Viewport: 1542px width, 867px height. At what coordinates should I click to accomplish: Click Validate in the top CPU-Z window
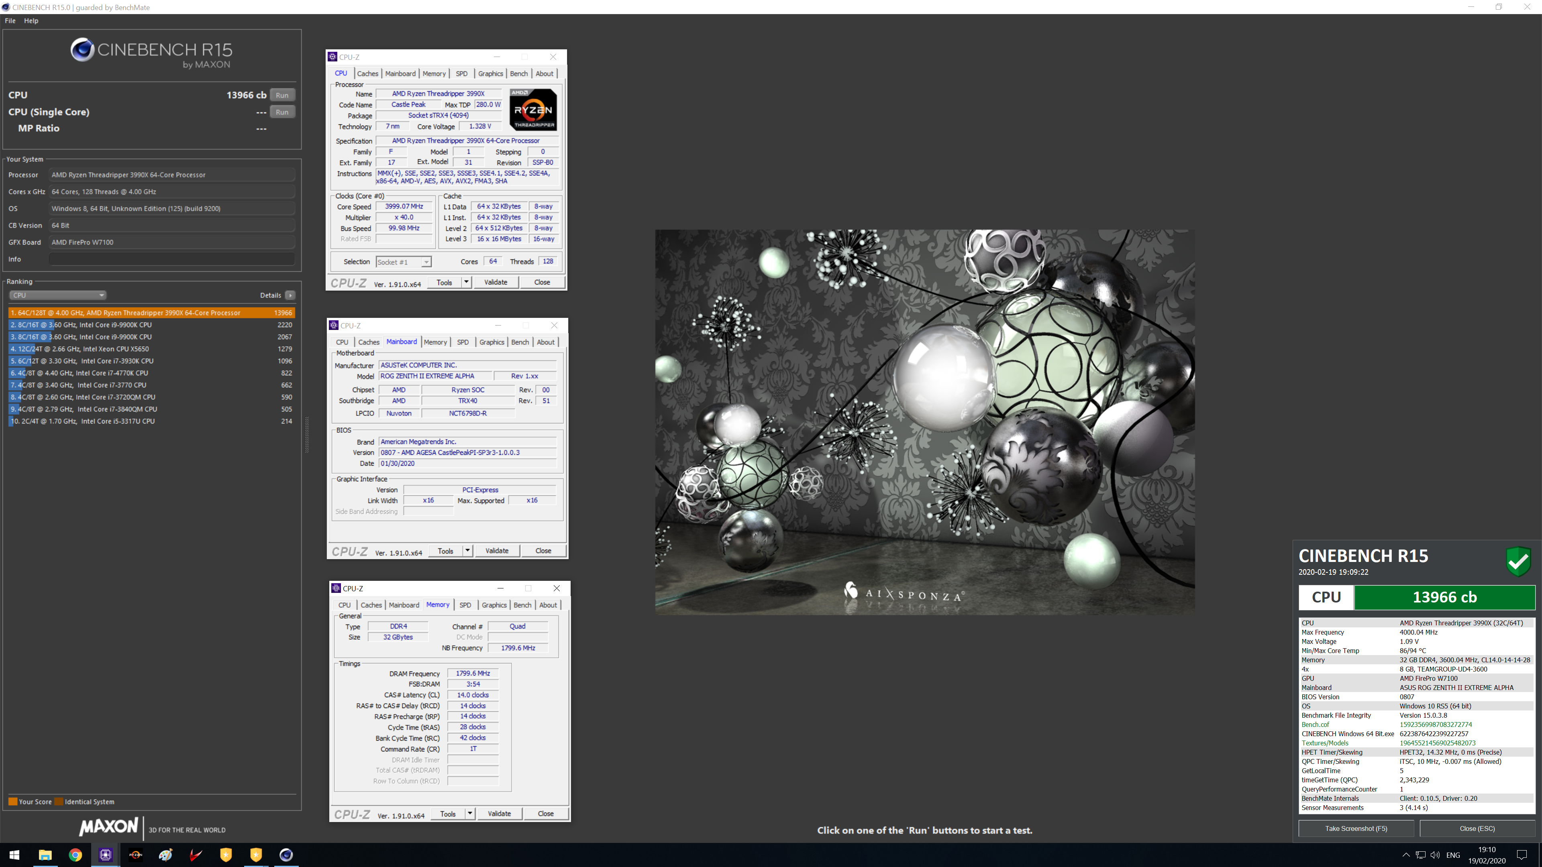tap(496, 282)
